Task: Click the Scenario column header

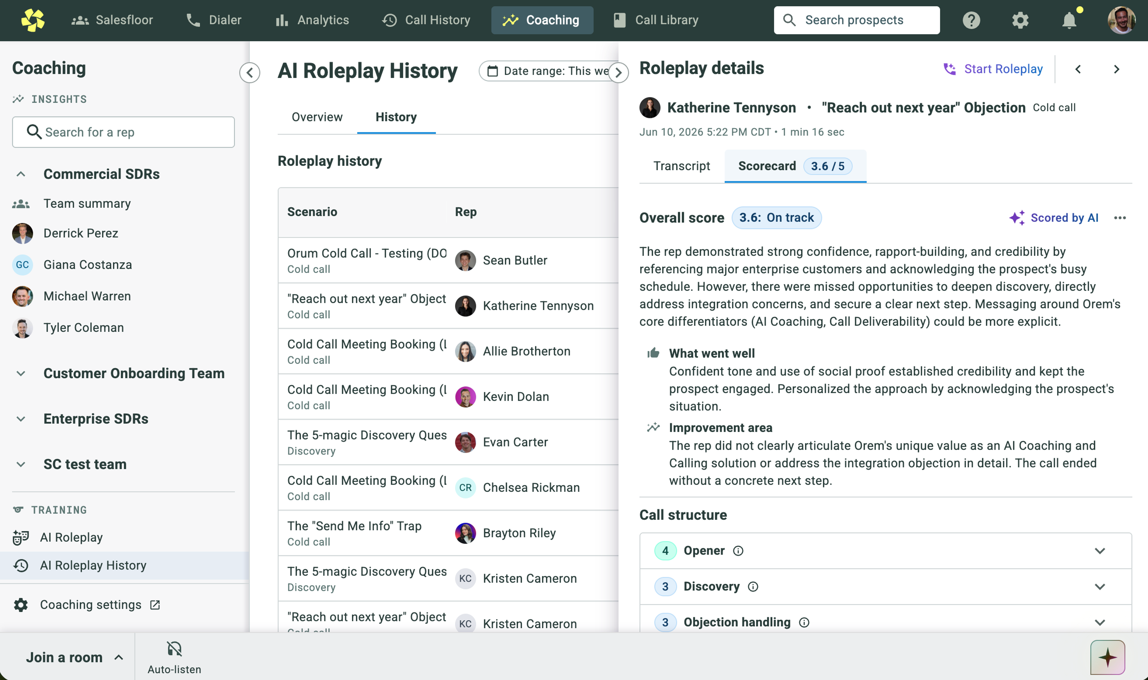Action: pyautogui.click(x=312, y=212)
